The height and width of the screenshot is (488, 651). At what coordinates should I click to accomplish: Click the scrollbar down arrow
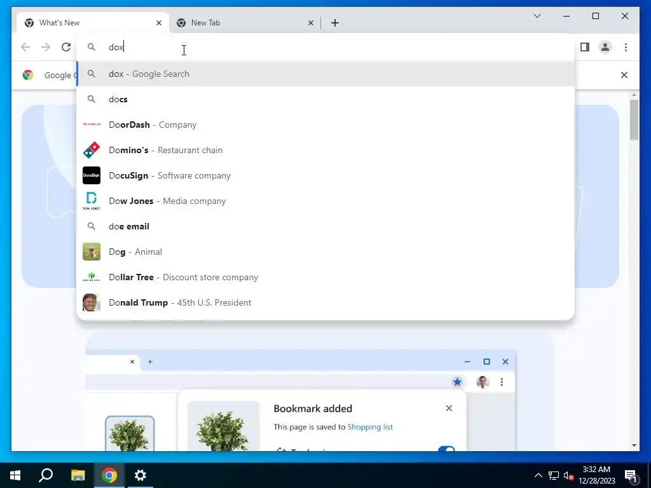[634, 445]
